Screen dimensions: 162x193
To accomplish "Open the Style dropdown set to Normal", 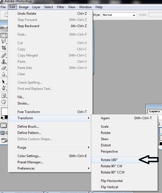I will 119,15.
